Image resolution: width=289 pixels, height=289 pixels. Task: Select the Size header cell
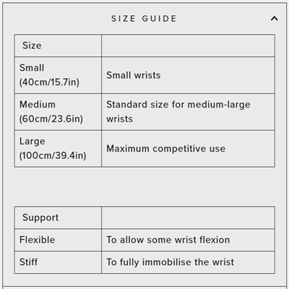click(58, 46)
